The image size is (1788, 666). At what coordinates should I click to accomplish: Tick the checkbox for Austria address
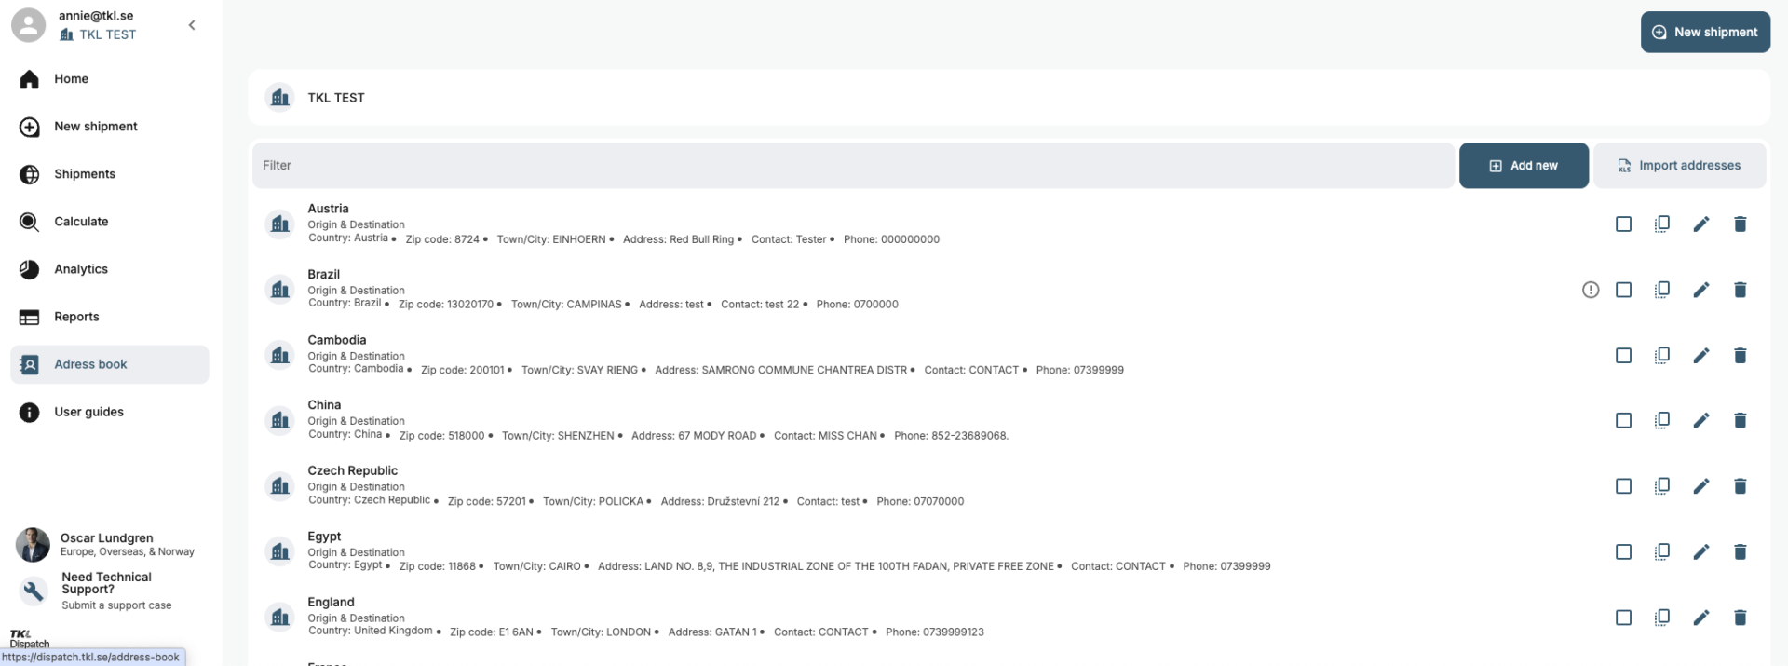click(x=1623, y=224)
